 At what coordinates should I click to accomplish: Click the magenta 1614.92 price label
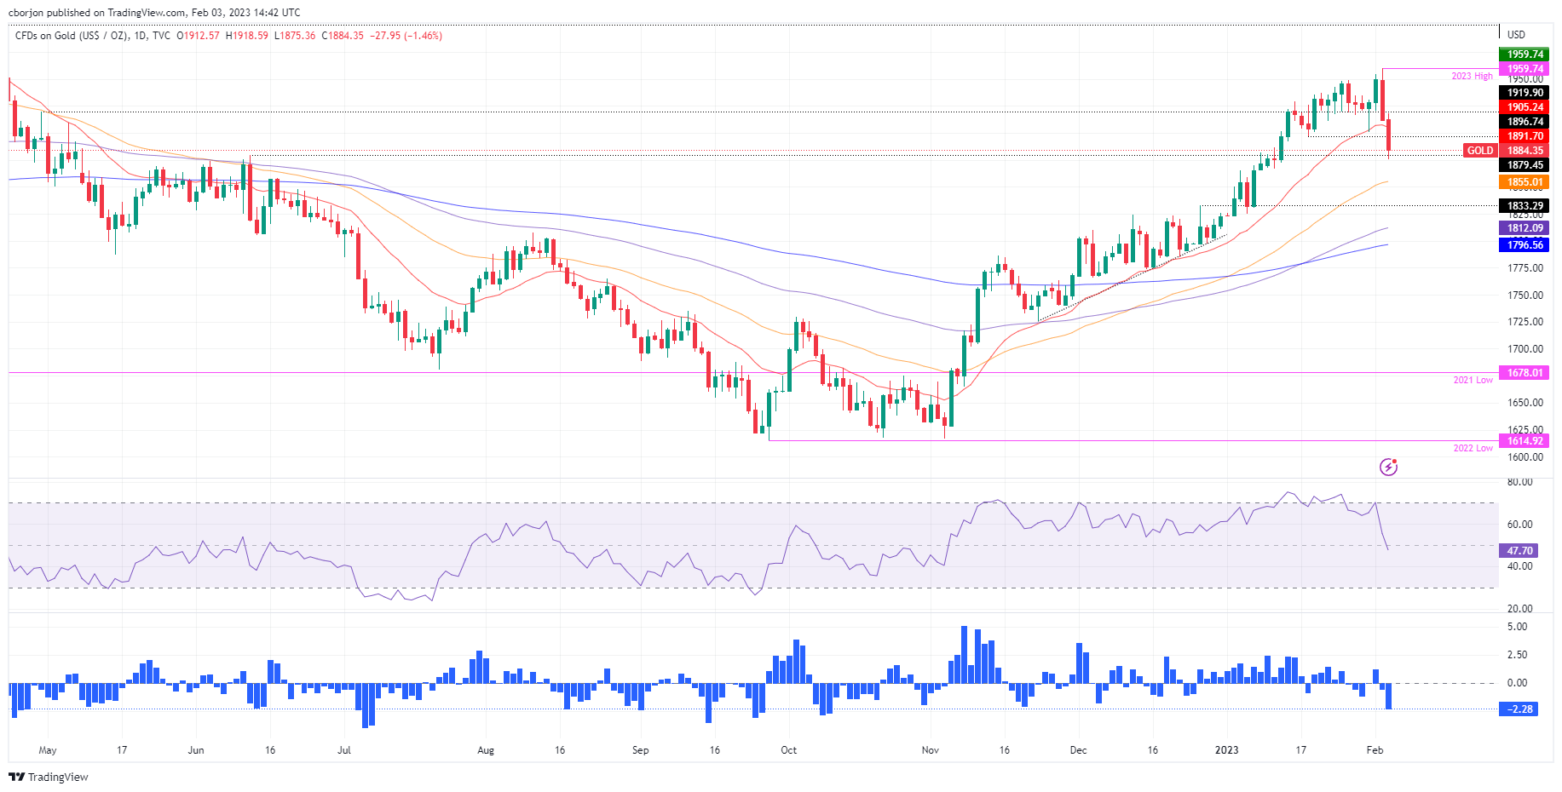pos(1525,441)
